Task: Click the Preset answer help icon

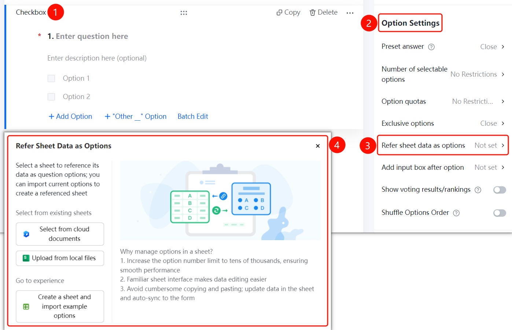Action: click(431, 47)
